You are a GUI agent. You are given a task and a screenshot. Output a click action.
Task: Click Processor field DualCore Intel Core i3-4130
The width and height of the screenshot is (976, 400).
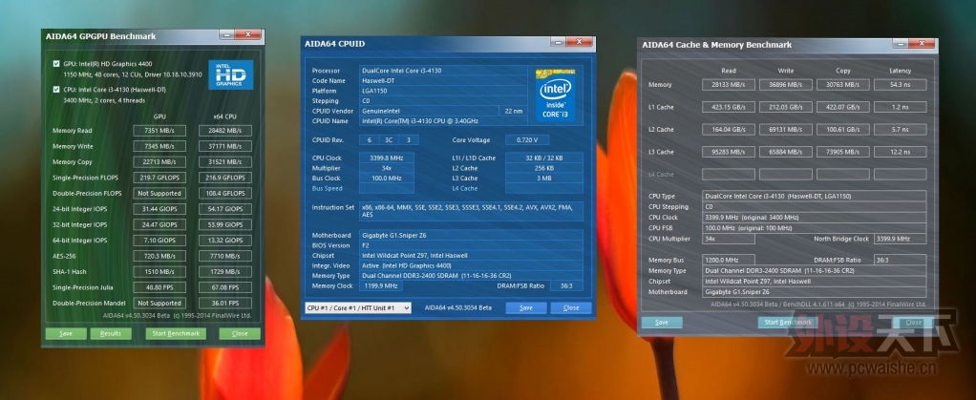click(x=444, y=71)
